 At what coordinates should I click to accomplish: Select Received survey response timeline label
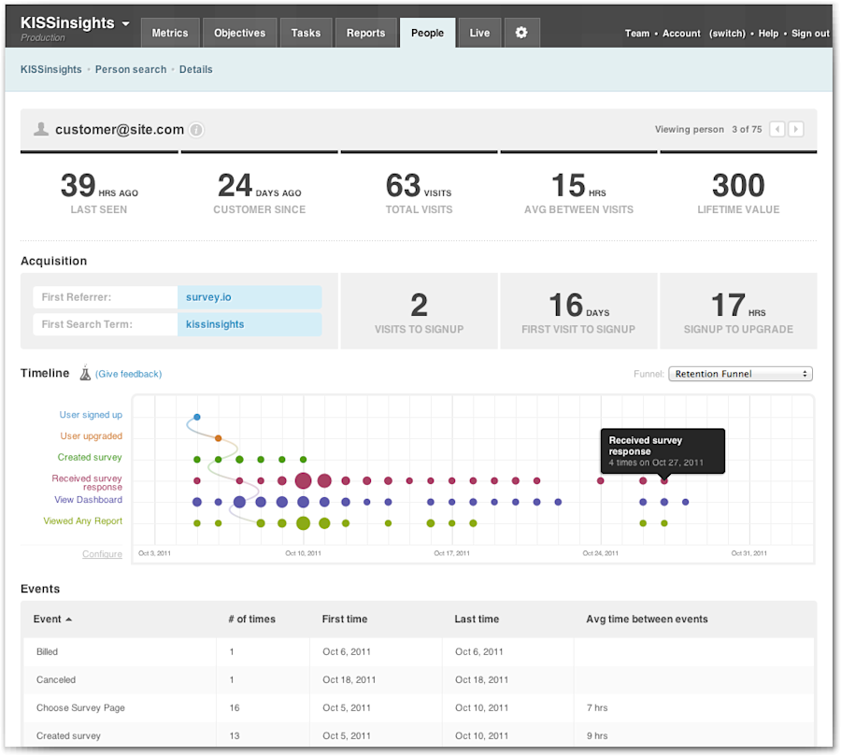tap(87, 482)
